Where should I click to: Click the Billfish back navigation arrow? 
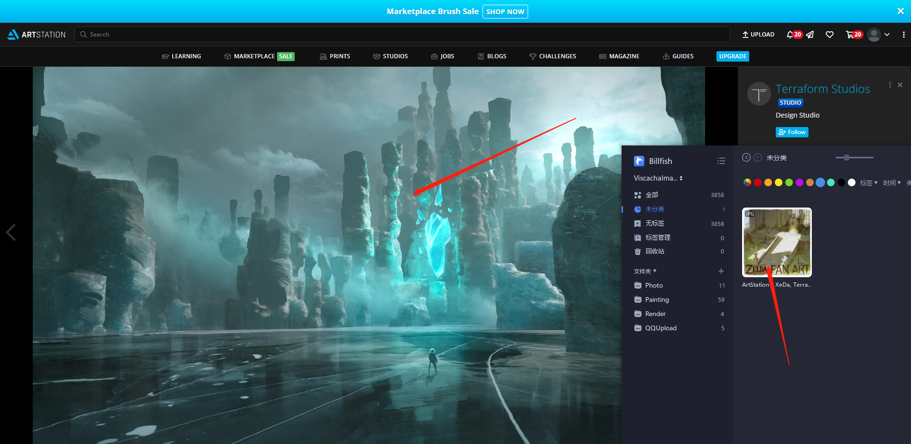(x=746, y=157)
